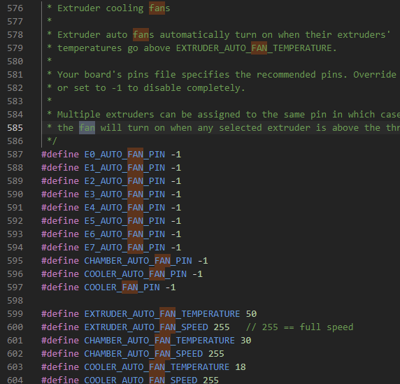This screenshot has height=384, width=400.
Task: Click the value 18 of COOLER_AUTO_FAN_TEMPERATURE
Action: click(x=241, y=367)
